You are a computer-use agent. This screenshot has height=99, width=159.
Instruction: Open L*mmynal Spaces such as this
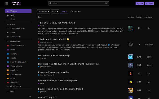54,72
